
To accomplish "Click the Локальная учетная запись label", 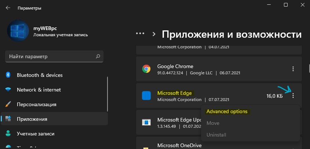I will point(61,35).
